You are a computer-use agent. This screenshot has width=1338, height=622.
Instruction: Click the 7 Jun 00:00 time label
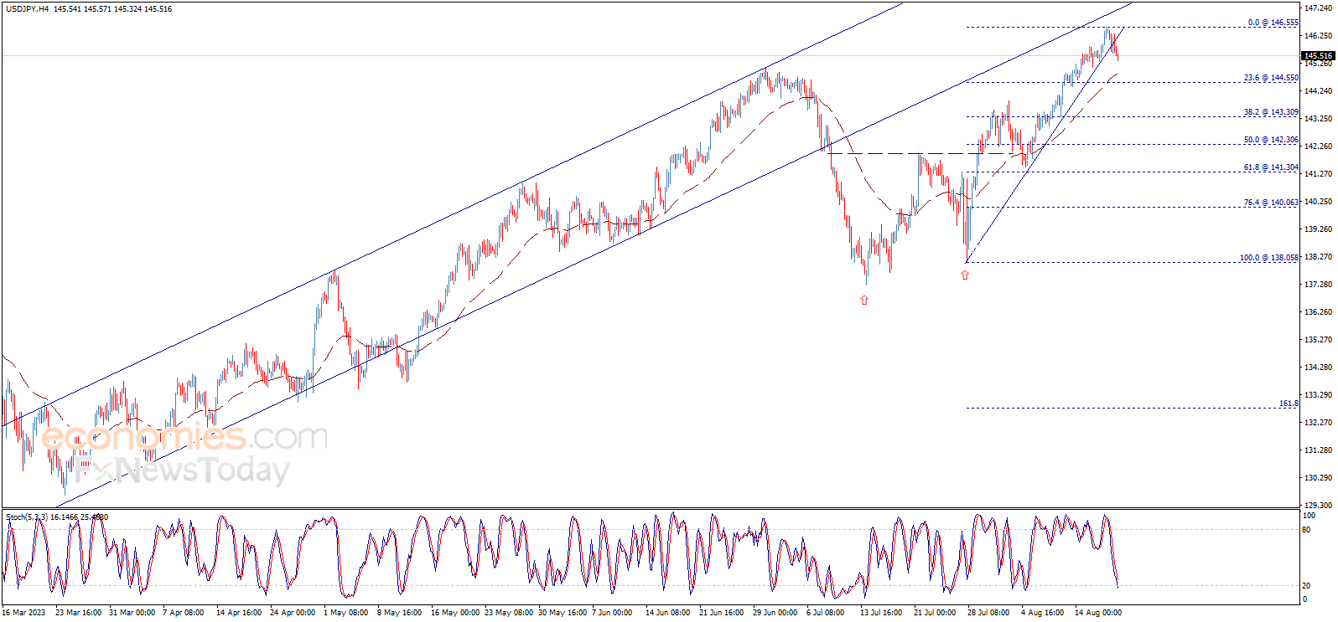(x=613, y=613)
